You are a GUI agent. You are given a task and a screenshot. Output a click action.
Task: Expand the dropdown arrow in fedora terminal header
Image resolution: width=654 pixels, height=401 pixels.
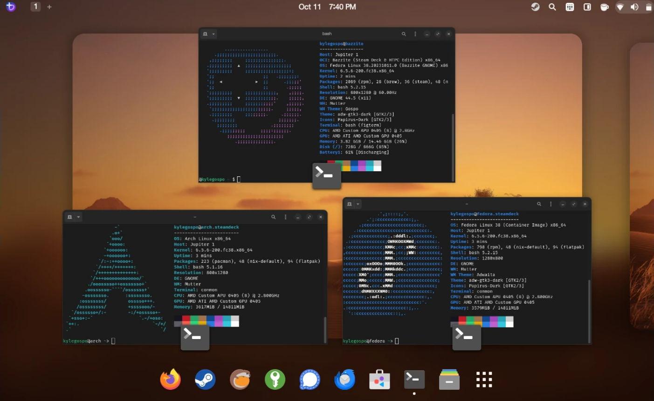coord(358,204)
